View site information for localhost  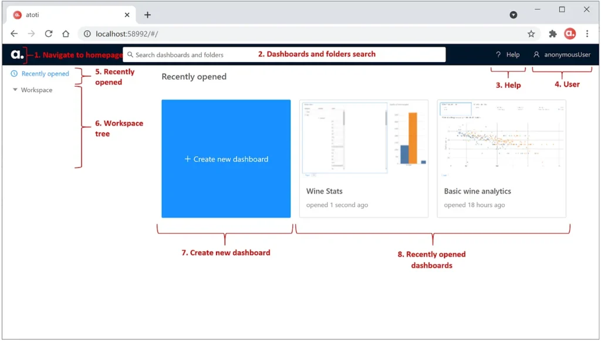(87, 33)
